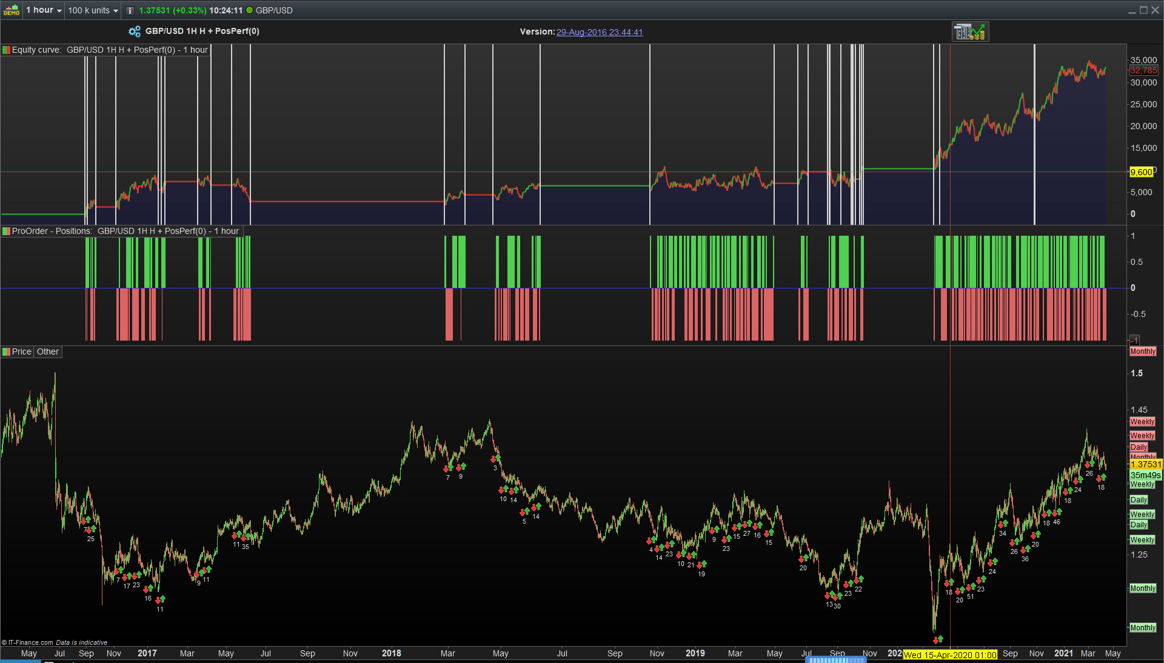Click the green status dot before GBP/USD

[249, 10]
